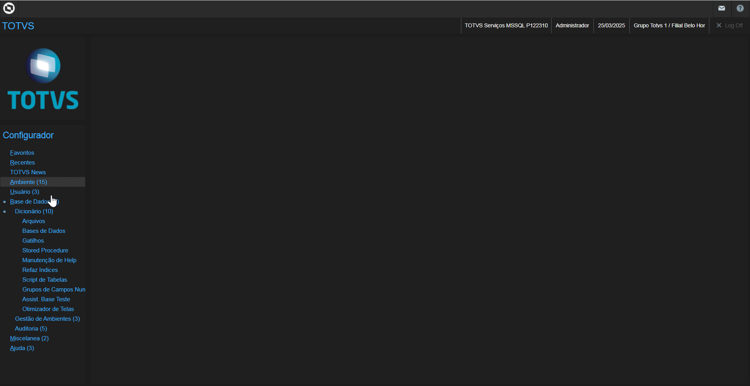Image resolution: width=750 pixels, height=386 pixels.
Task: Expand the Ambiente (15) menu
Action: [x=29, y=182]
